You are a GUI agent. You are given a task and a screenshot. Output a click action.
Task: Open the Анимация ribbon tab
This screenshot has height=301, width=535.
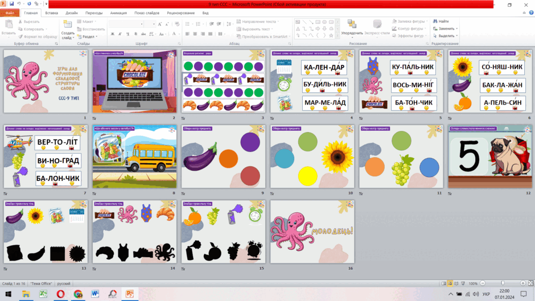pyautogui.click(x=118, y=13)
